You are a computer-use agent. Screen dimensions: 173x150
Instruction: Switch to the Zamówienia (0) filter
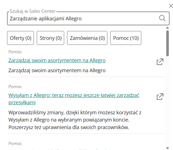tap(87, 38)
